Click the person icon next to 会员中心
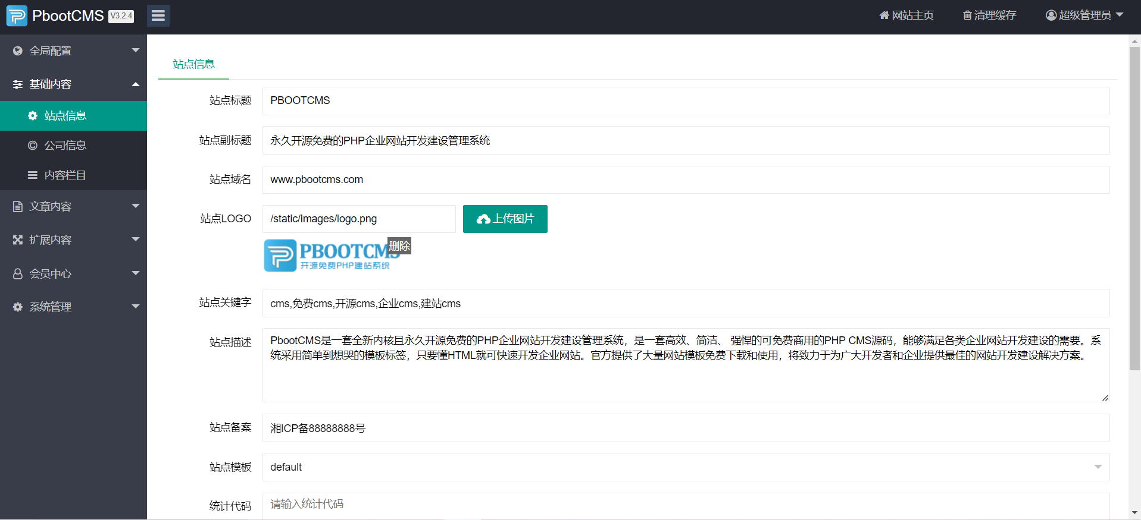Viewport: 1141px width, 520px height. tap(18, 274)
